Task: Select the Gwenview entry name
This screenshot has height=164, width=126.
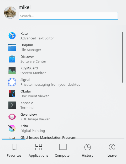Action: tap(29, 114)
